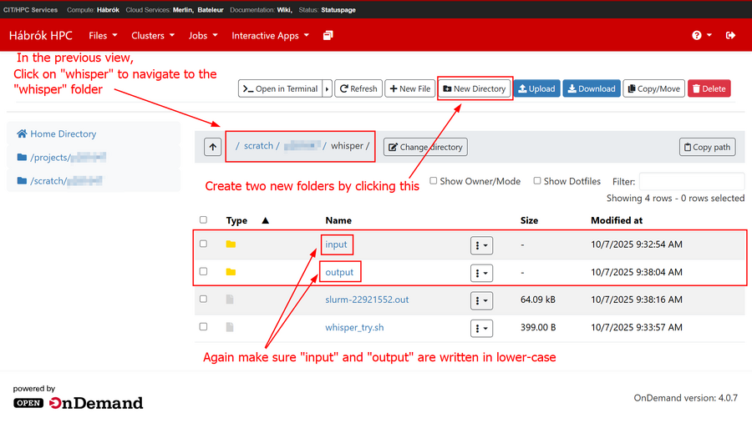Click the yellow folder icon for input
This screenshot has height=423, width=752.
point(231,244)
